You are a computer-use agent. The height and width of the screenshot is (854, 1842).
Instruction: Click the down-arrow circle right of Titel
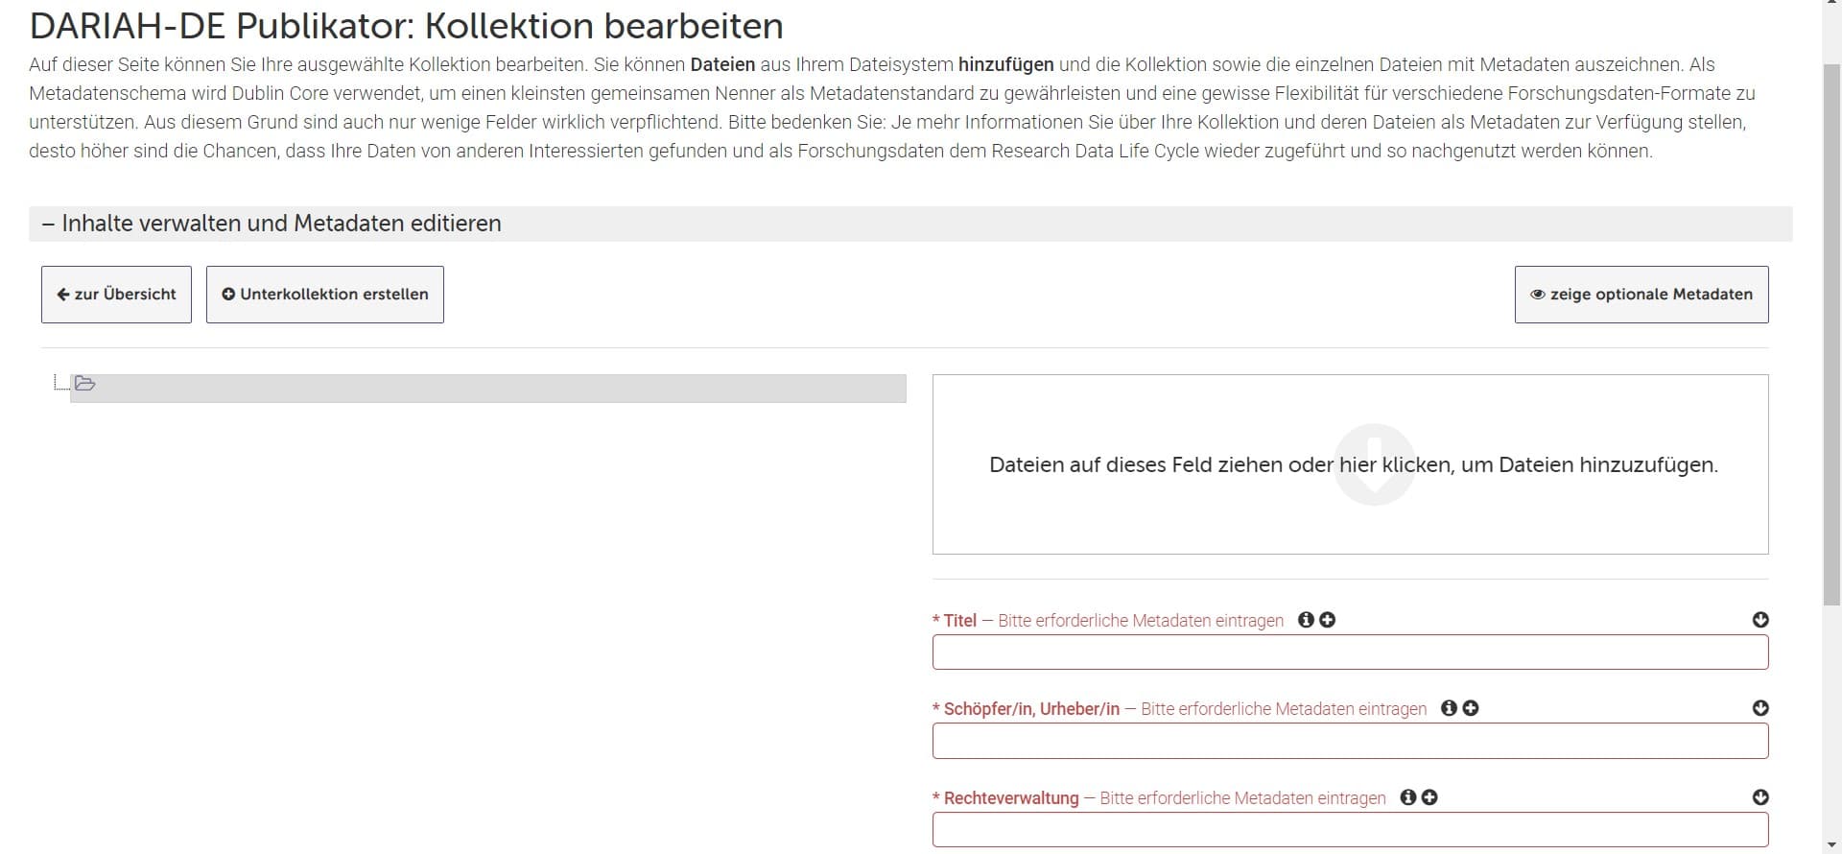(x=1760, y=620)
